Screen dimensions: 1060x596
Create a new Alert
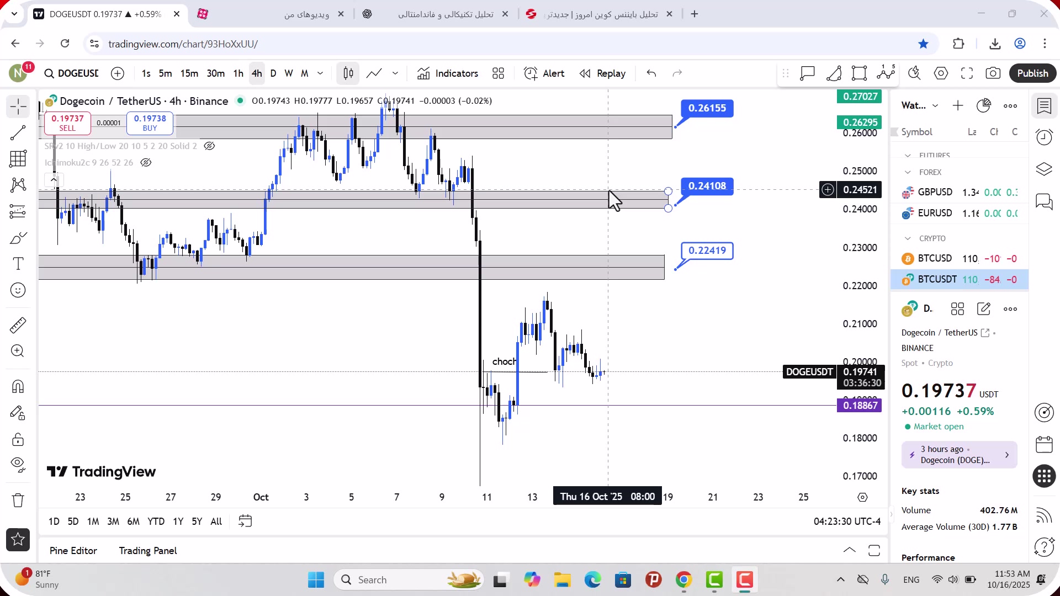pos(544,73)
